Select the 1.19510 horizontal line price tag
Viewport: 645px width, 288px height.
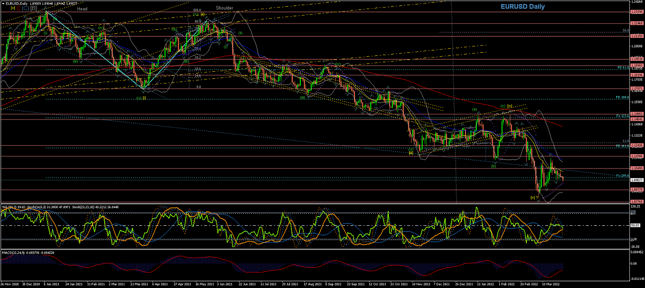point(636,59)
